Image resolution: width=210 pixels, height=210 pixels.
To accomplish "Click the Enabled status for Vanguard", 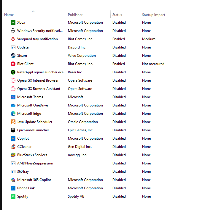I will [119, 39].
